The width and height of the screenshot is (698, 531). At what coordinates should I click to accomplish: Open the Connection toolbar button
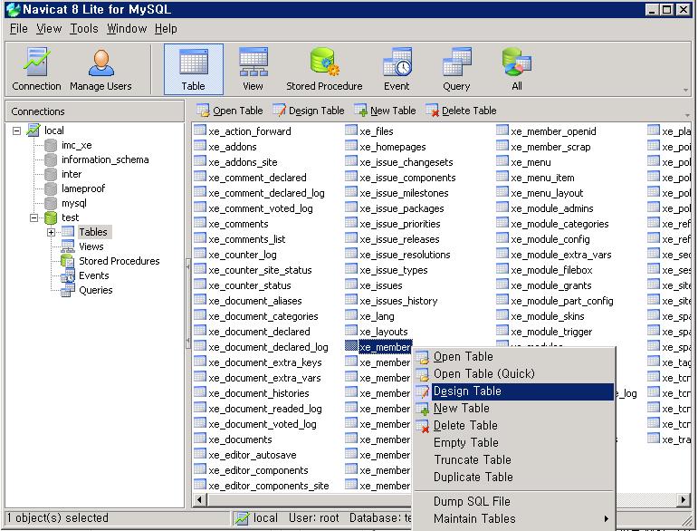click(x=36, y=70)
